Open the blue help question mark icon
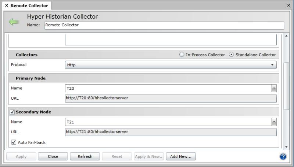 click(283, 156)
